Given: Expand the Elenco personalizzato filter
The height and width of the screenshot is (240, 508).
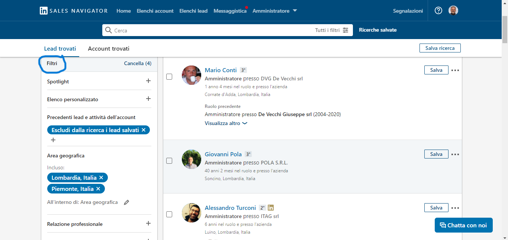Looking at the screenshot, I should [x=148, y=99].
